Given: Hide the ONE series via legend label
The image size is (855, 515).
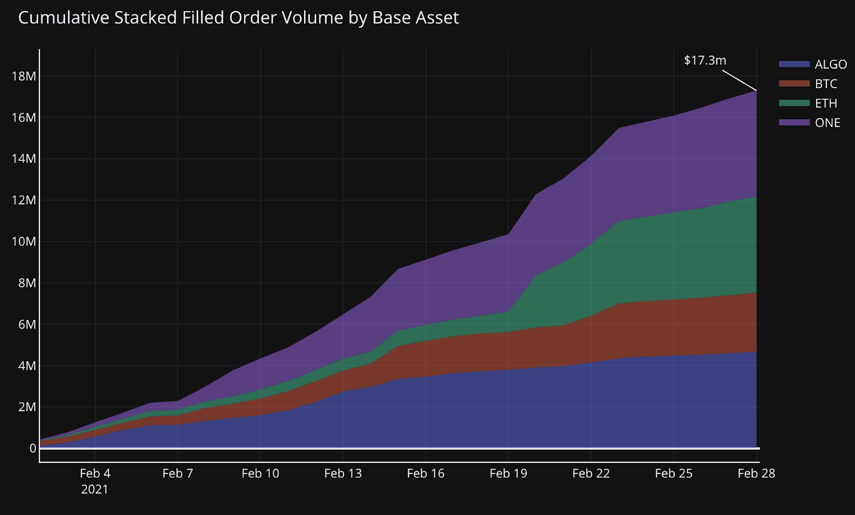Looking at the screenshot, I should [x=827, y=123].
